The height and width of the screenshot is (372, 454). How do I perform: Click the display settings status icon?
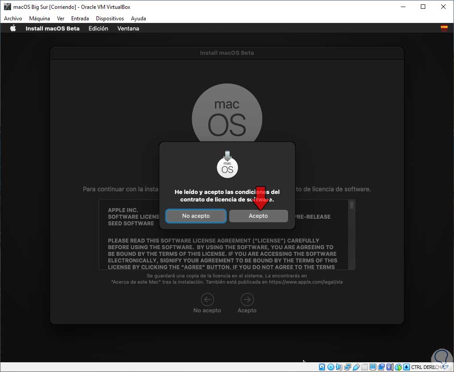373,367
